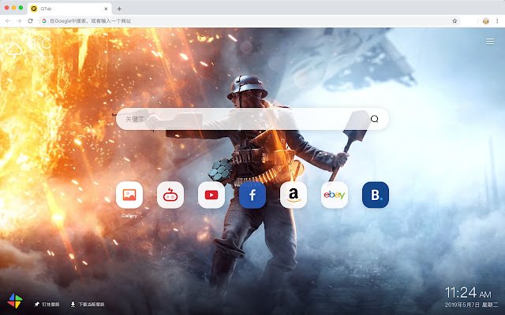
Task: Click the Gallery label text
Action: pyautogui.click(x=129, y=216)
